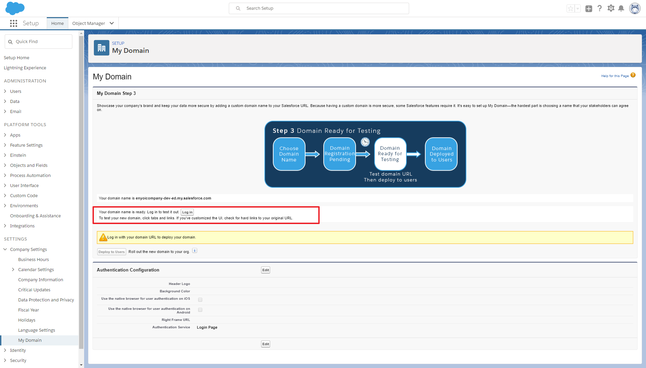Click the Deploy to Users button

(112, 252)
